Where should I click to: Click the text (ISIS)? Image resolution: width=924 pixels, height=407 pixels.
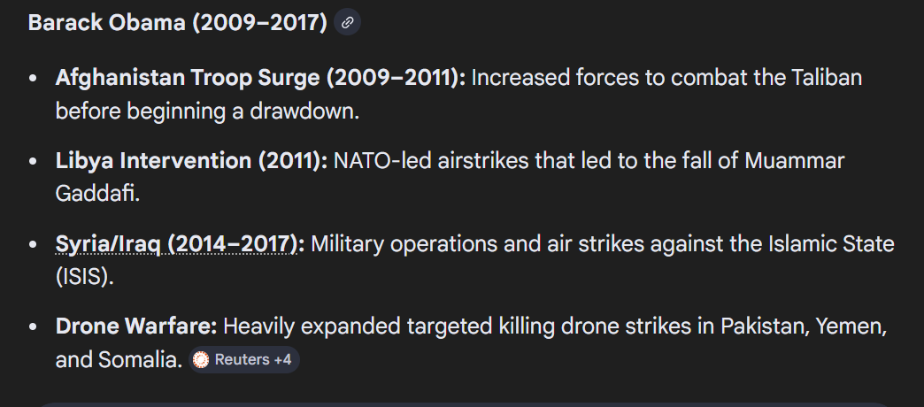(x=84, y=276)
